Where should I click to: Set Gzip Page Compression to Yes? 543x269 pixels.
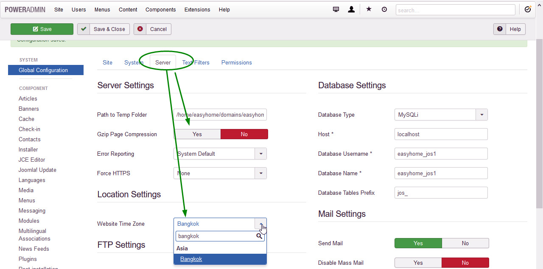point(197,134)
